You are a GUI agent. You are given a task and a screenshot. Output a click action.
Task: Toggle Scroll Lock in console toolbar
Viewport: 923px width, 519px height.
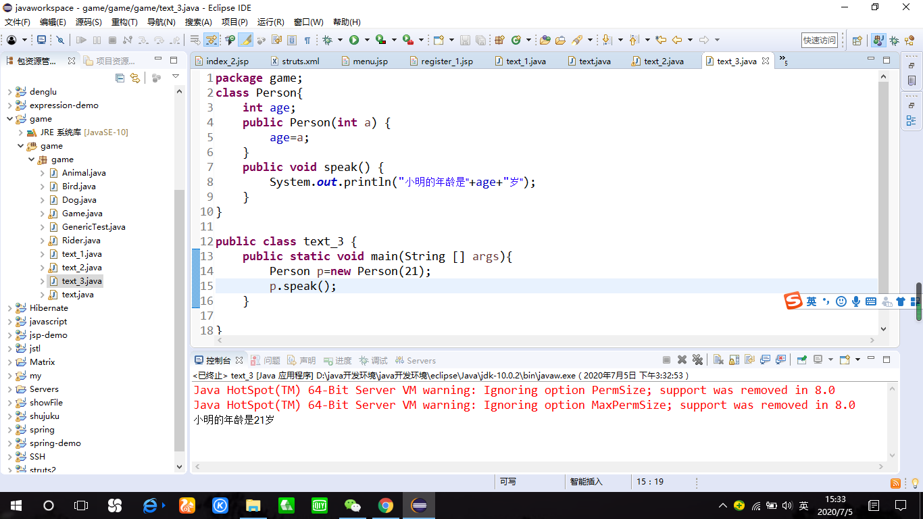[x=734, y=360]
